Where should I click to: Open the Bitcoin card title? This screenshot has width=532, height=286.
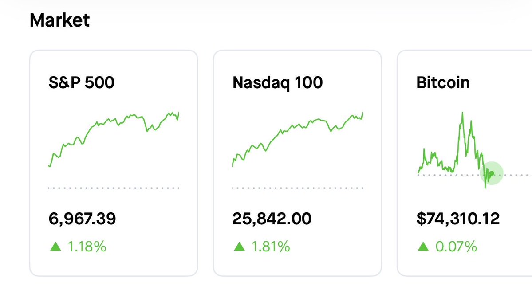[x=443, y=83]
